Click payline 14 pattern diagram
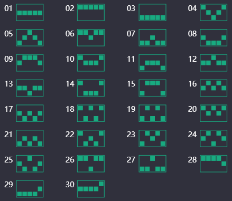Viewport: 232px width, 201px height. (x=91, y=88)
